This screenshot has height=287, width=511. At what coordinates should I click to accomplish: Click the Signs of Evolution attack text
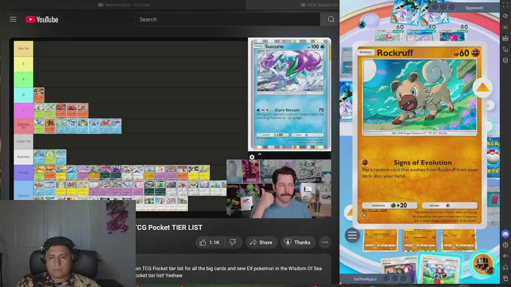coord(422,162)
